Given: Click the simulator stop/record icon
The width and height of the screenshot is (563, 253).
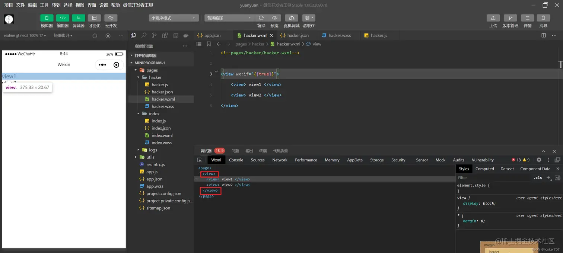Looking at the screenshot, I should [108, 36].
